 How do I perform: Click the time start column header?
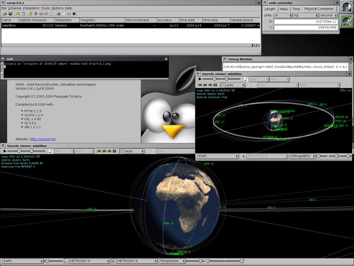tap(191, 20)
